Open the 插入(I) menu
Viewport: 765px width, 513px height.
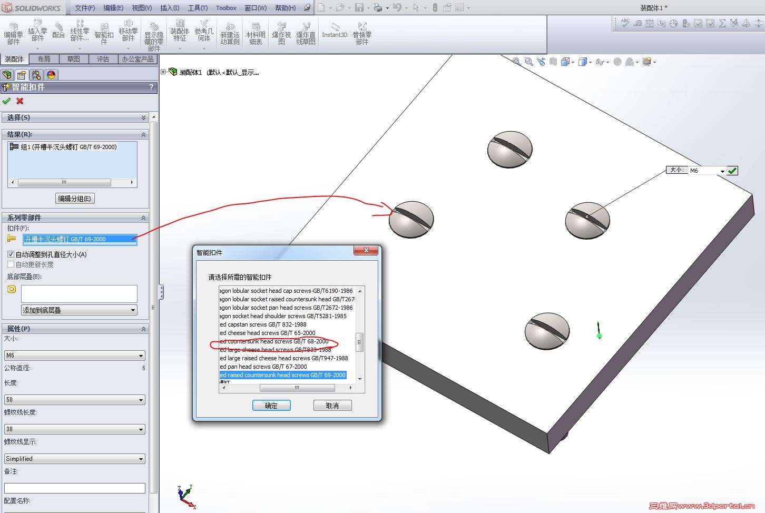click(170, 8)
